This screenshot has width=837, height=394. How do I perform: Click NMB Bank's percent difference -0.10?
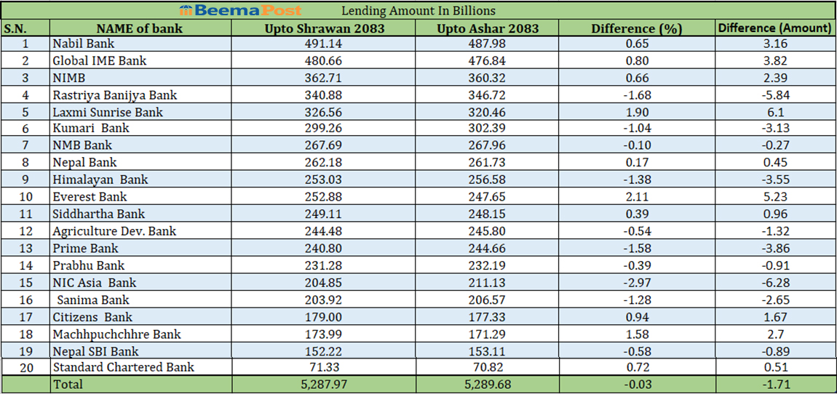[x=638, y=145]
